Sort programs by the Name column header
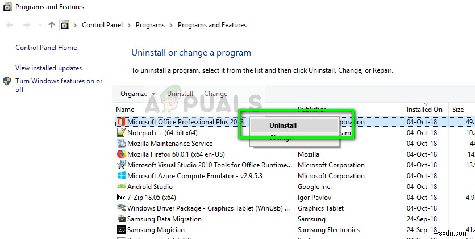The image size is (475, 239). tap(126, 109)
